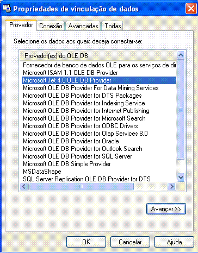
Task: Select Microsoft OLE DB Provider for ODBC Drivers
Action: [x=99, y=126]
